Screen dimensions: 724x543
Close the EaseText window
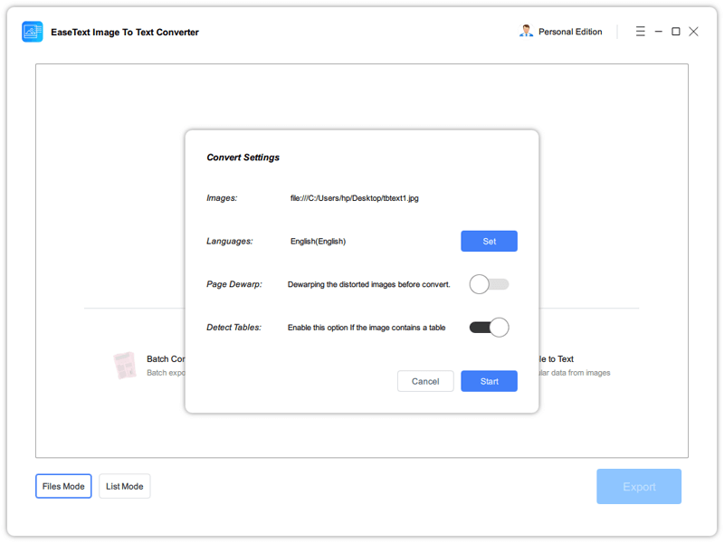(693, 32)
